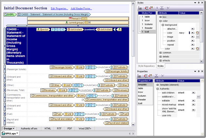Viewport: 206px width, 138px height.
Task: Click the opening Passenger tickets tag
Action: (62, 67)
